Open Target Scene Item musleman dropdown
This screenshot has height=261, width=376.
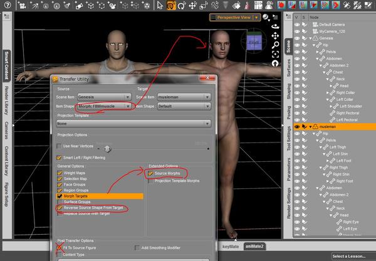(x=184, y=97)
